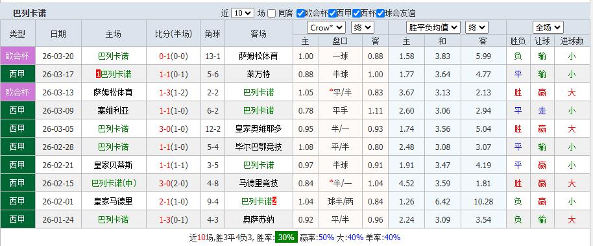The height and width of the screenshot is (246, 593).
Task: Click the corner count 12-2
Action: [x=213, y=129]
